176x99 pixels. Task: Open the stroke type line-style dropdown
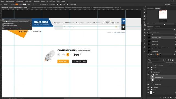coord(36,4)
